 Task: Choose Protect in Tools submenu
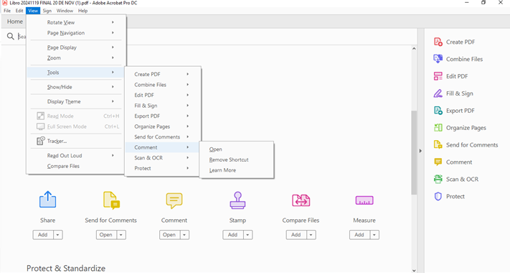click(163, 168)
